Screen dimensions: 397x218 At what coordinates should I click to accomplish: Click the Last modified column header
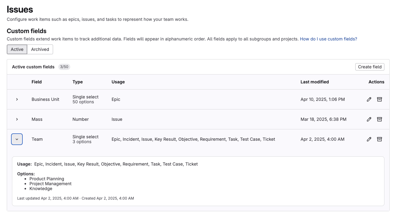point(314,82)
